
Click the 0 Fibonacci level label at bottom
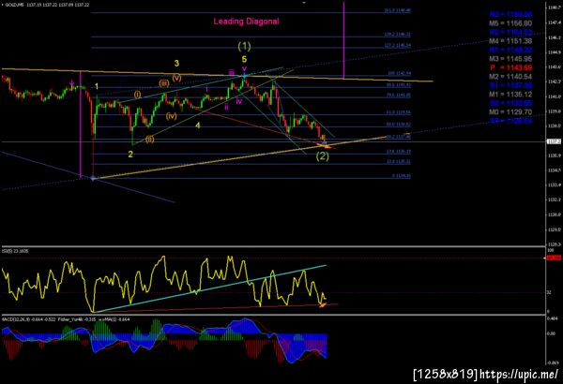(x=402, y=176)
